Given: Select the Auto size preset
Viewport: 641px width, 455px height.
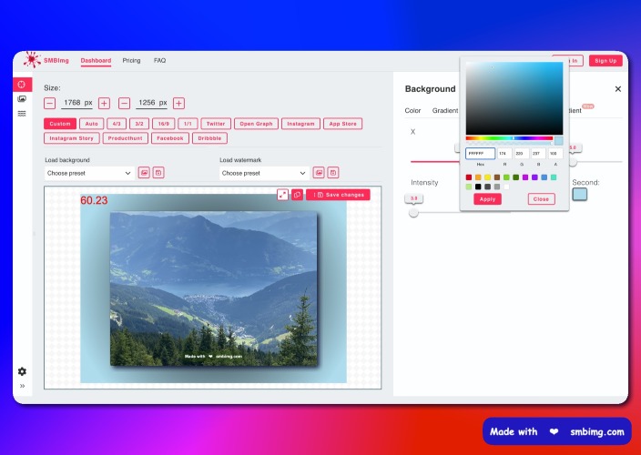Looking at the screenshot, I should pyautogui.click(x=92, y=124).
